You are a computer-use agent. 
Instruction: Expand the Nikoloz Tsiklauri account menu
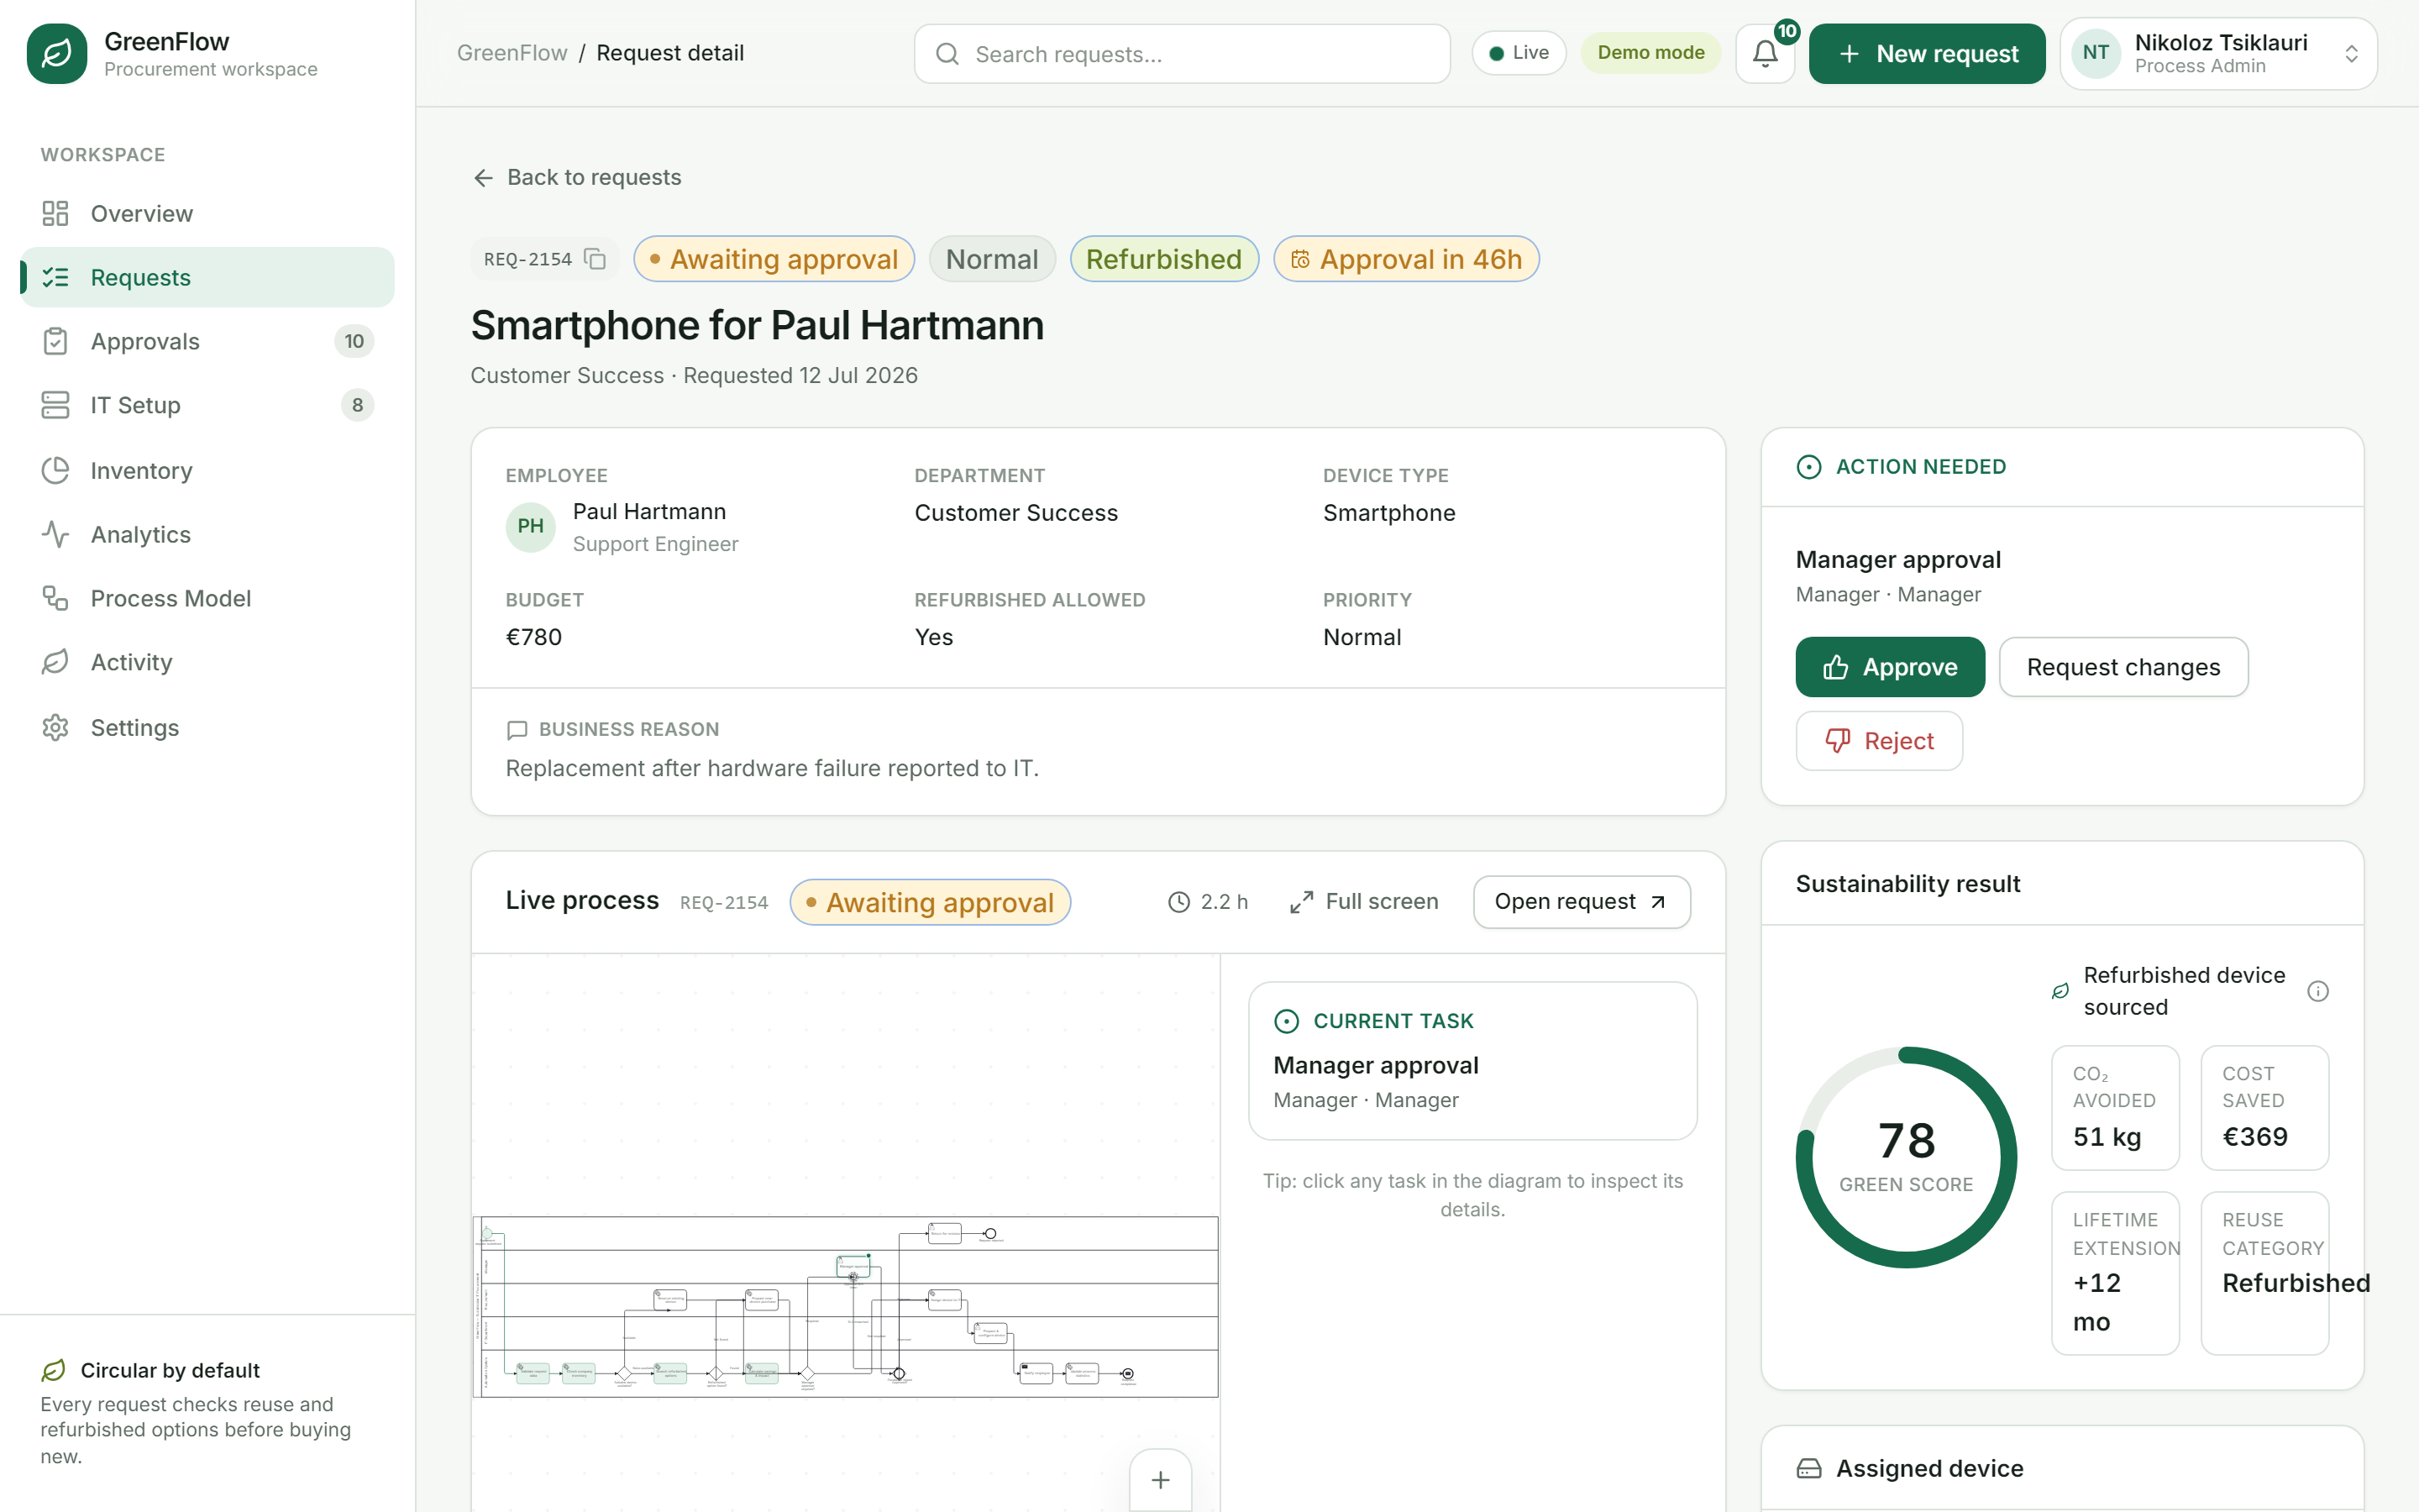(x=2218, y=53)
